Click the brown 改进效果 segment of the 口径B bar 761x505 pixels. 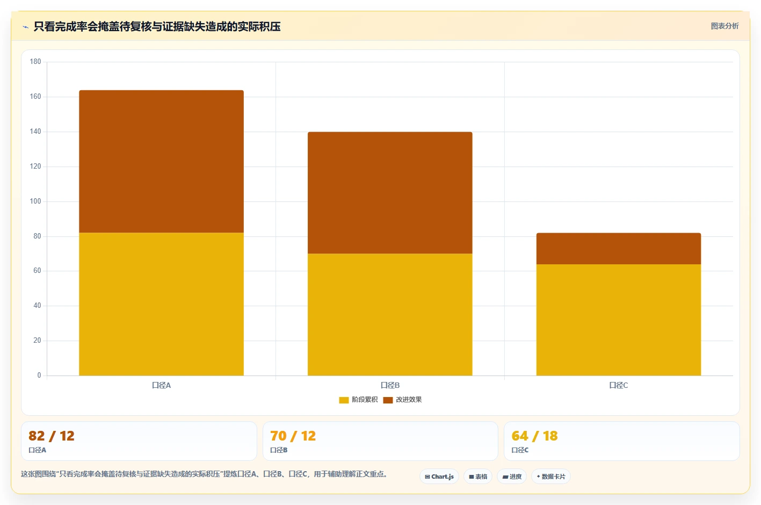[390, 193]
